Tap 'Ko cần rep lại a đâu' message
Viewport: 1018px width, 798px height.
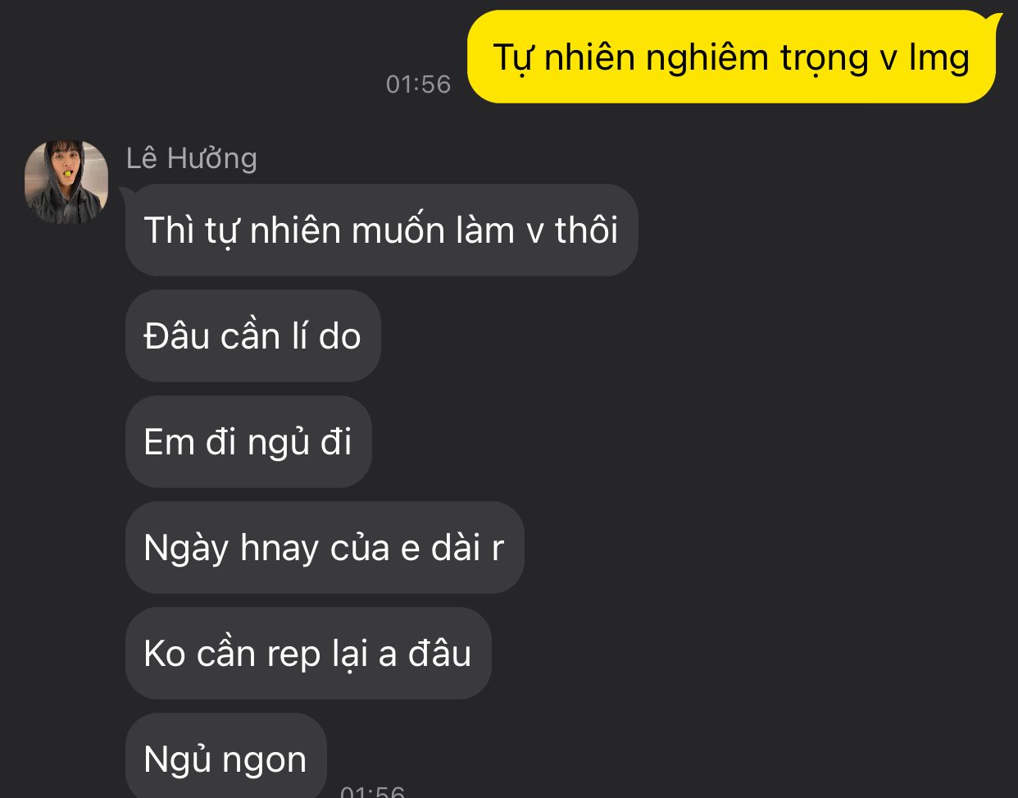tap(308, 654)
